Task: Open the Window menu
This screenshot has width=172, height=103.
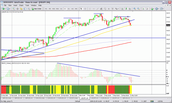Action: pyautogui.click(x=34, y=5)
